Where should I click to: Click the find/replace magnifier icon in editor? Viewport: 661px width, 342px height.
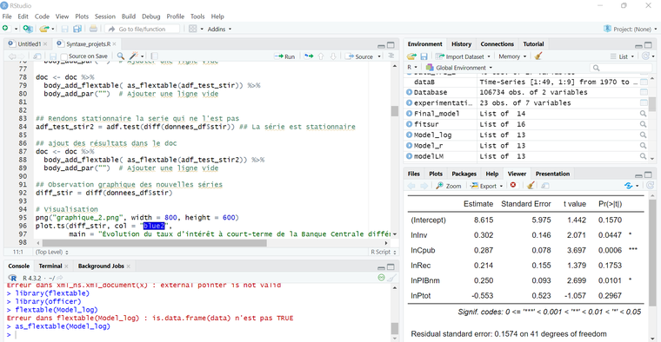121,56
